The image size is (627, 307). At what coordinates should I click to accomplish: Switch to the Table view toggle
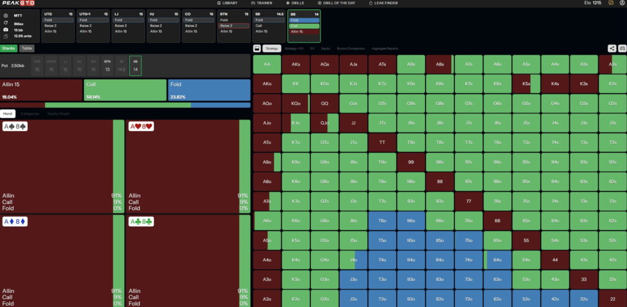click(26, 48)
